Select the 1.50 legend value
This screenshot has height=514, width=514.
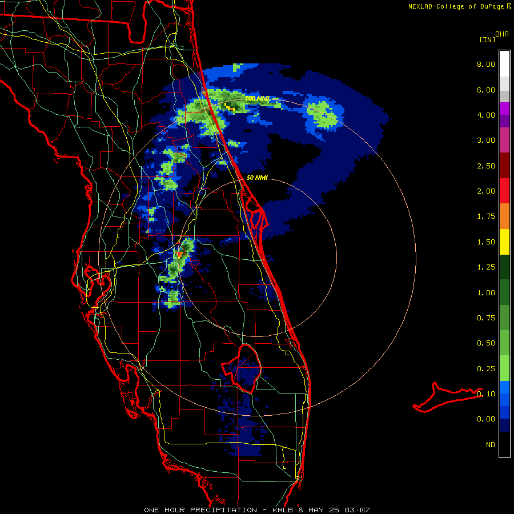click(486, 242)
